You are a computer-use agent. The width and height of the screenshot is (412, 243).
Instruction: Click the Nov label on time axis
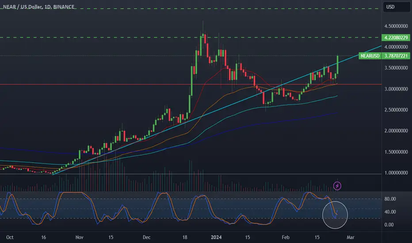coord(80,237)
